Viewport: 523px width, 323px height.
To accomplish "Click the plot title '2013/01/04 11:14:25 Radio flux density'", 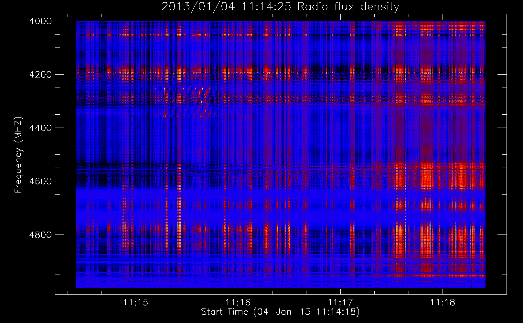I will point(280,7).
